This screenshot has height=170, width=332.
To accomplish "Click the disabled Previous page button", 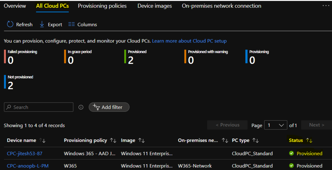I will 227,125.
